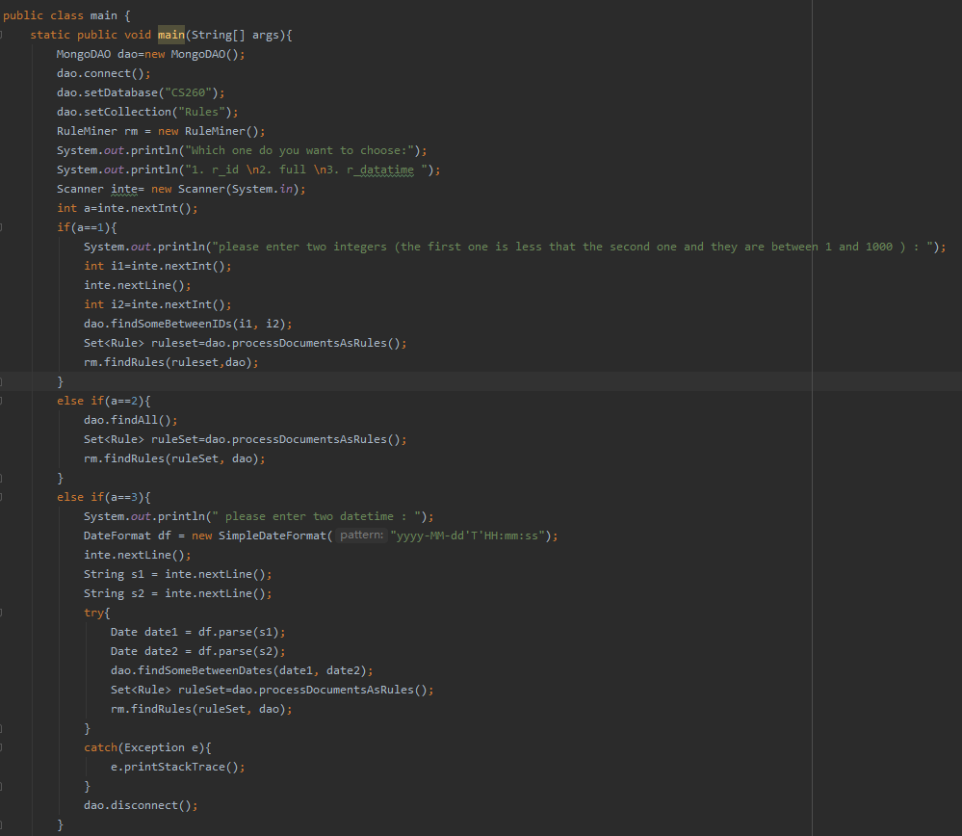Screen dimensions: 962x836
Task: Click the dao.disconnect() call
Action: [x=141, y=805]
